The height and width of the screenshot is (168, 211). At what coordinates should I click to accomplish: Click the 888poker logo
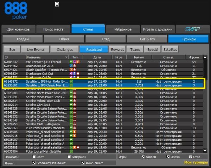click(16, 11)
